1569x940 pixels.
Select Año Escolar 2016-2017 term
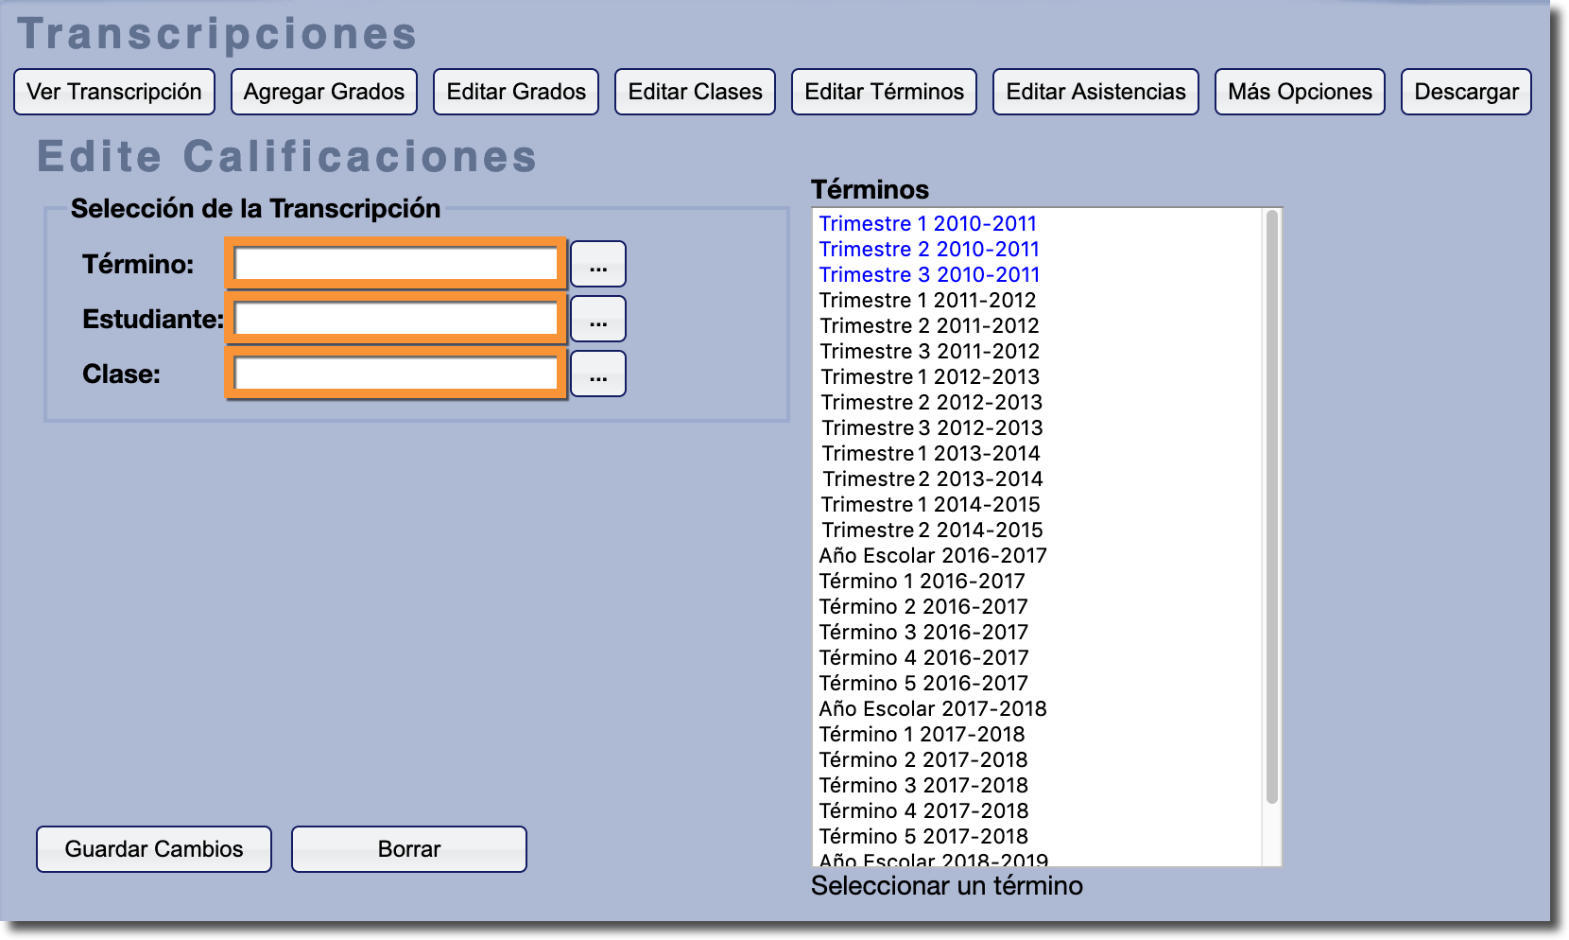pyautogui.click(x=932, y=556)
